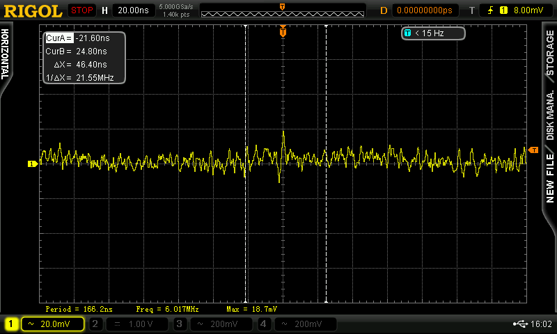Click the yellow channel 1 trigger source badge
This screenshot has height=334, width=557.
point(503,10)
